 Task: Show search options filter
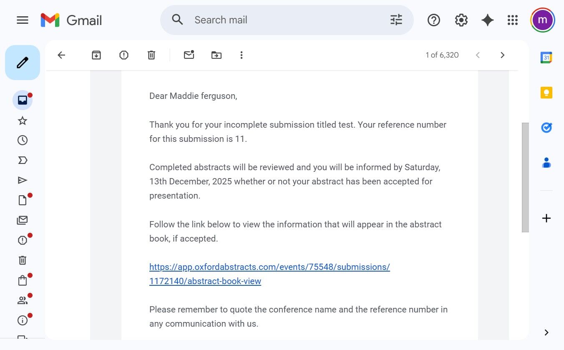pos(396,20)
